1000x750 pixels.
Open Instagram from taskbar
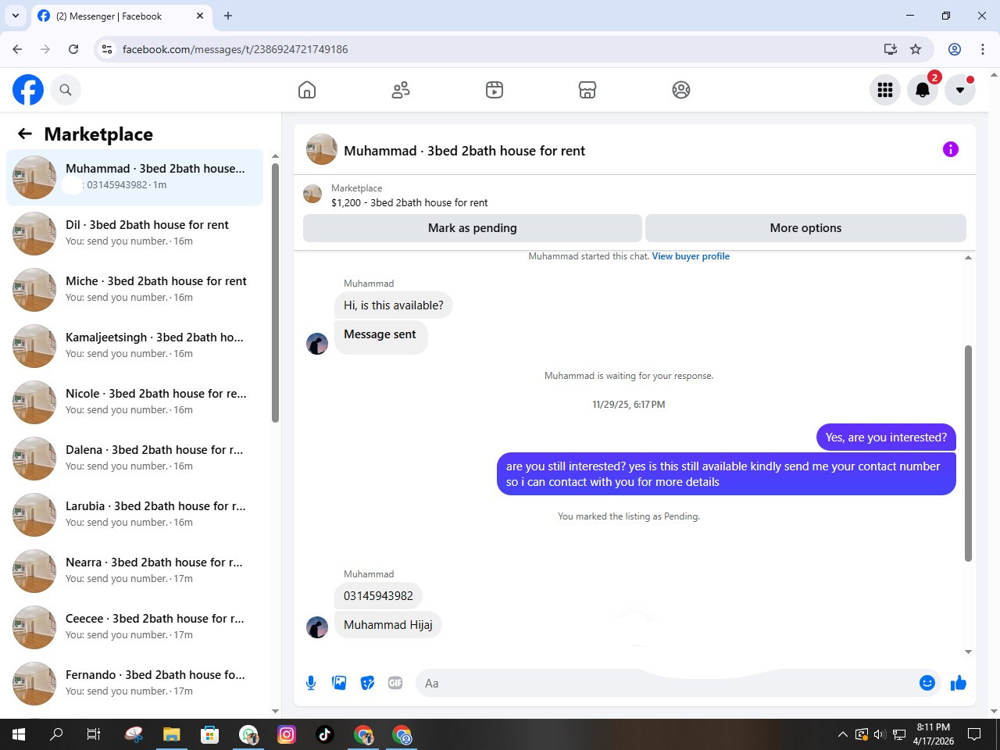[287, 734]
